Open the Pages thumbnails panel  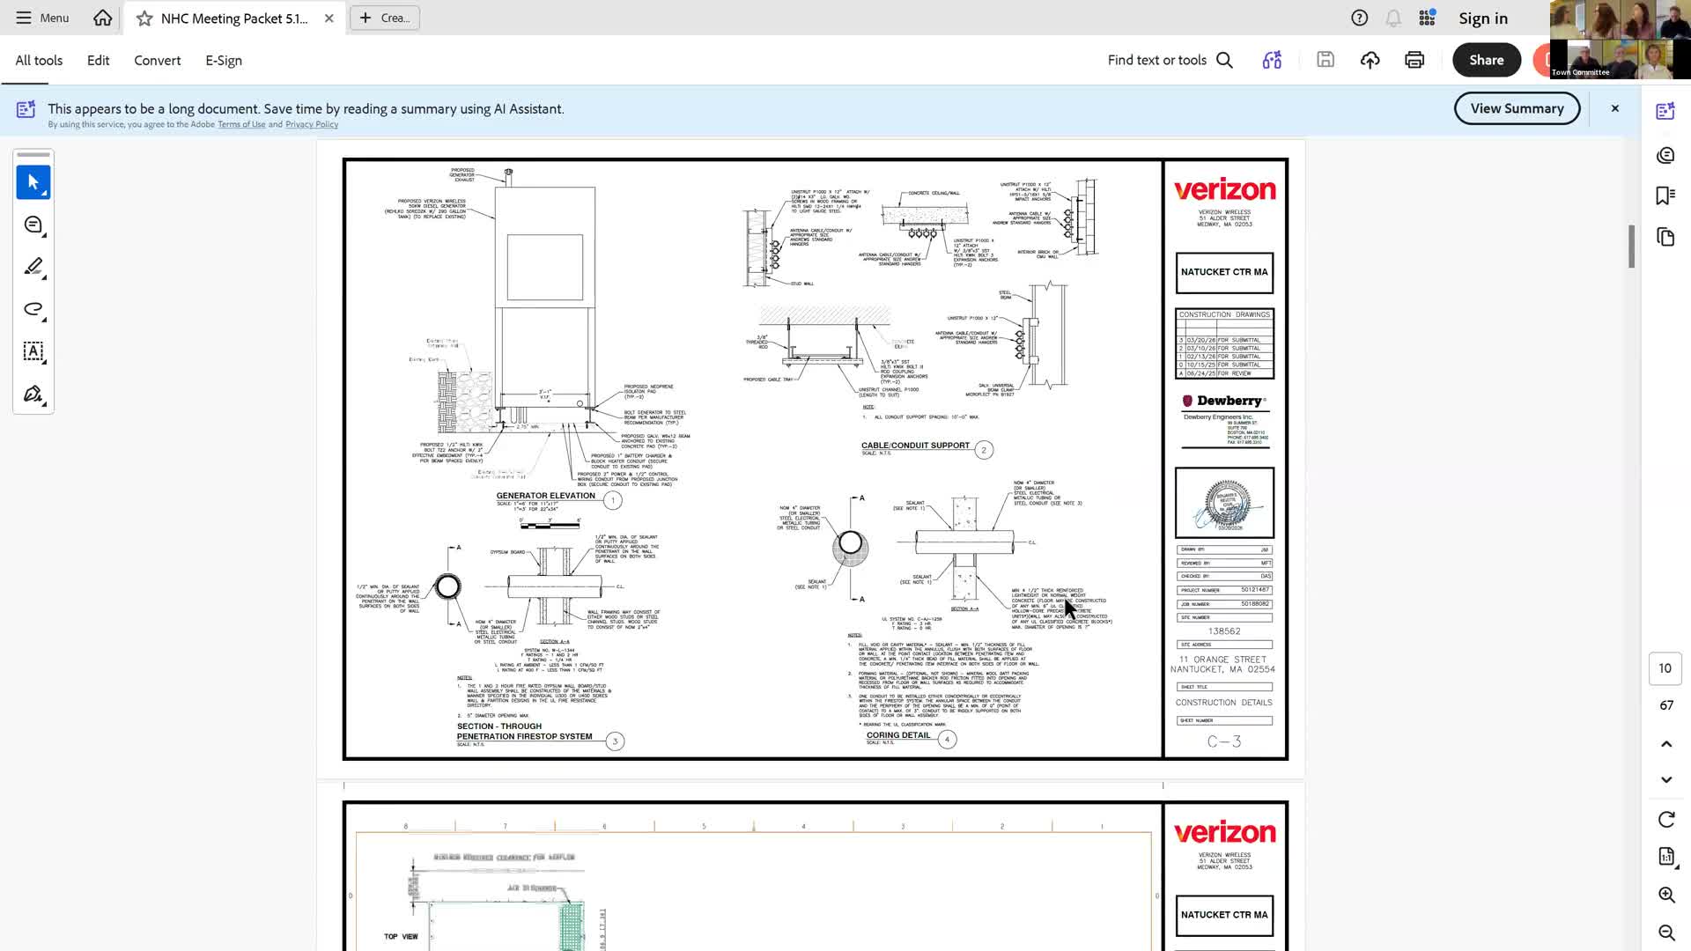(1665, 237)
